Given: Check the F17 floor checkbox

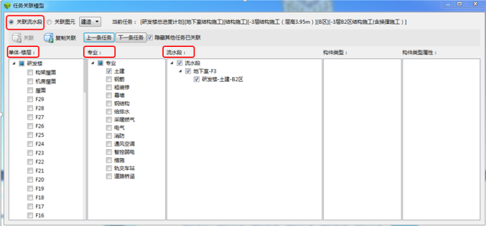Looking at the screenshot, I should point(30,207).
